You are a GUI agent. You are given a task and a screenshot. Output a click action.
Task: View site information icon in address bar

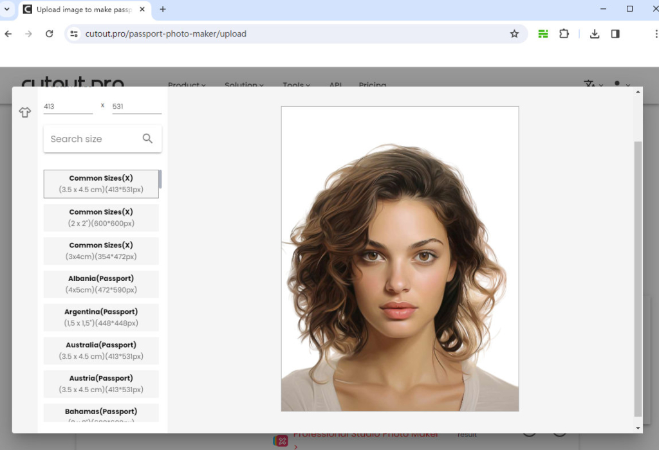point(74,33)
